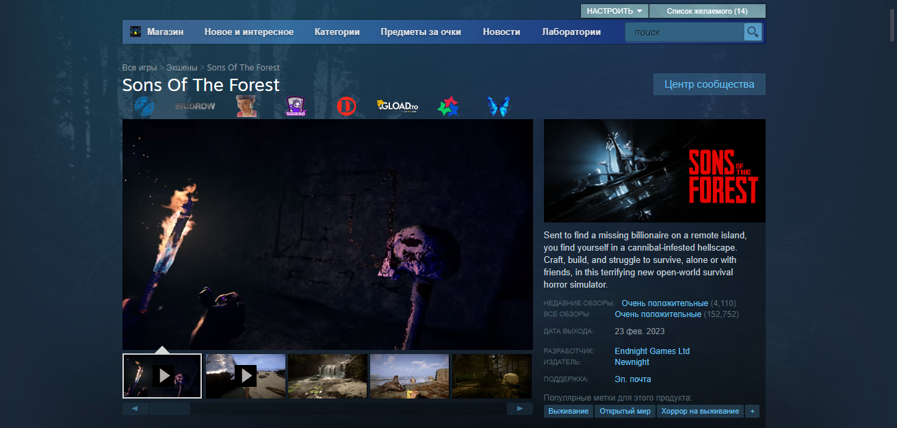
Task: Play the second video thumbnail
Action: point(246,376)
